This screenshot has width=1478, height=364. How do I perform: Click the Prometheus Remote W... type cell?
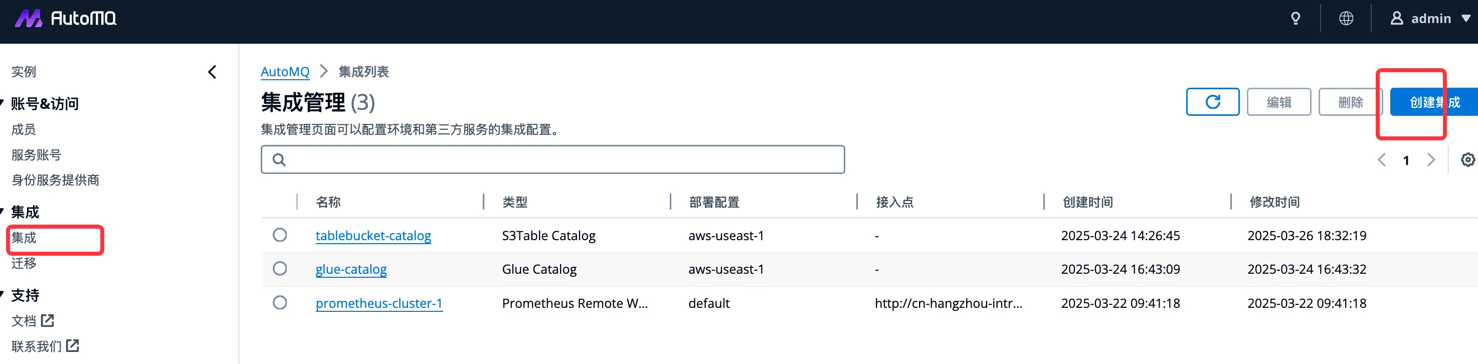(575, 303)
